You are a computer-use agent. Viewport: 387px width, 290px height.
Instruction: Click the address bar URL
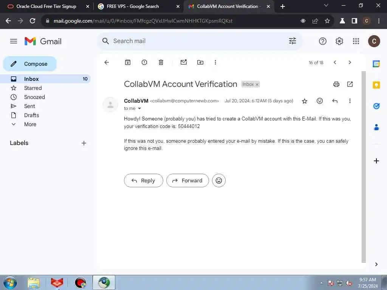pos(143,21)
